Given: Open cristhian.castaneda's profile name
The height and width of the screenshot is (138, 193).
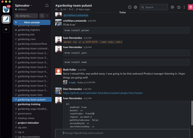Looking at the screenshot, I should coord(75,21).
